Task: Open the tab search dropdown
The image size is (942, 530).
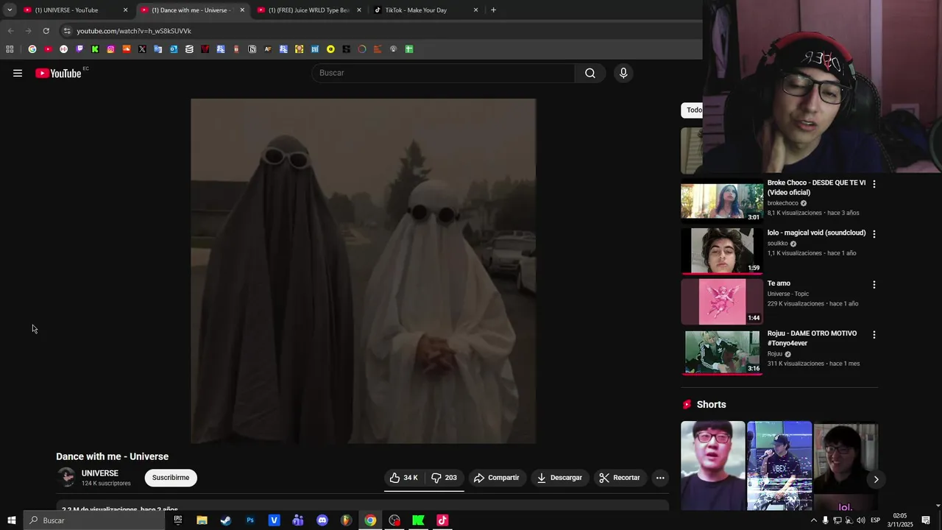Action: pos(10,10)
